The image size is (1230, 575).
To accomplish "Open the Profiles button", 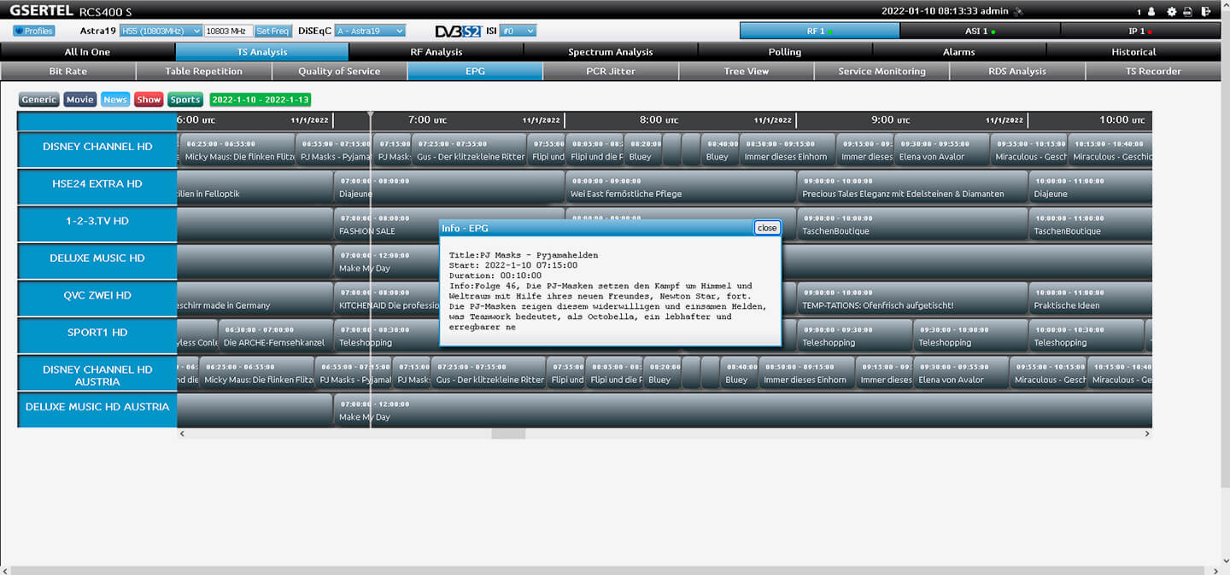I will (x=34, y=31).
